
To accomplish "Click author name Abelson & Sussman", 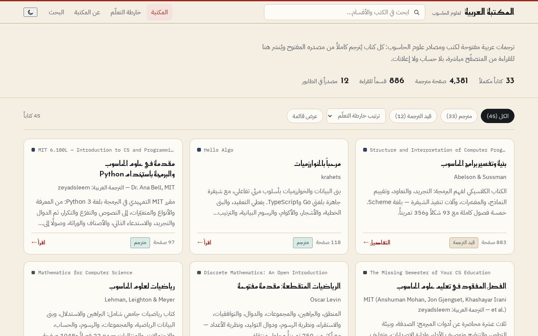I will (x=480, y=177).
